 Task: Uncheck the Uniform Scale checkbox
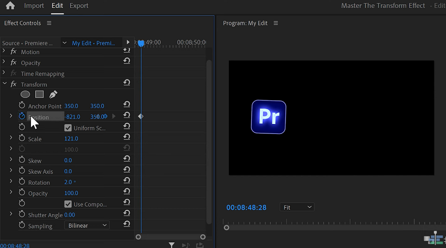tap(68, 128)
